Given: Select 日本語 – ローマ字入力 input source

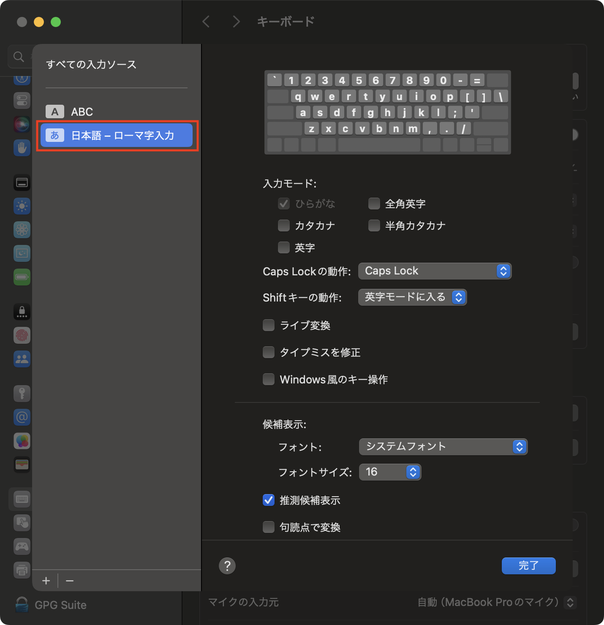Looking at the screenshot, I should point(117,135).
